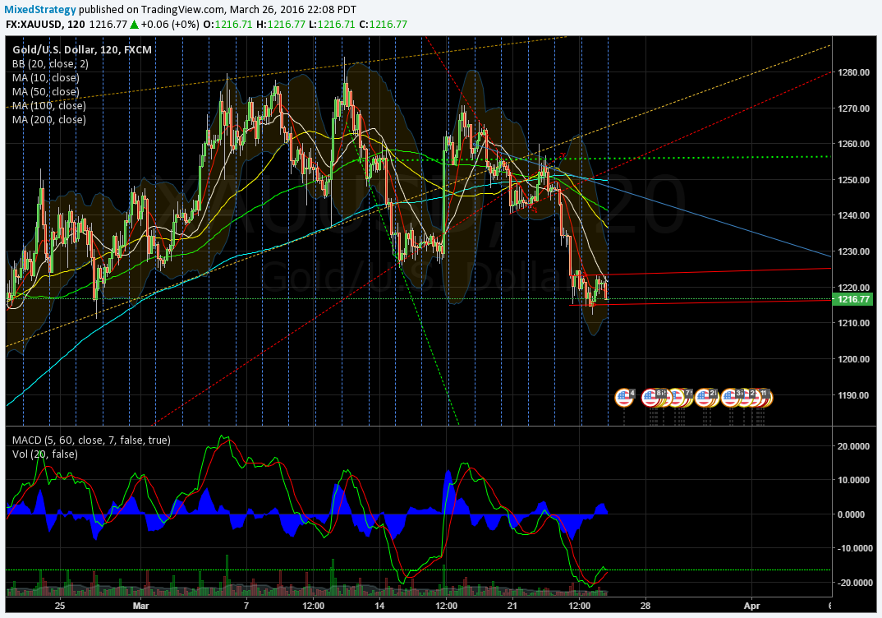This screenshot has width=882, height=618.
Task: Click the +0.06 (+0%) change value
Action: pyautogui.click(x=169, y=24)
